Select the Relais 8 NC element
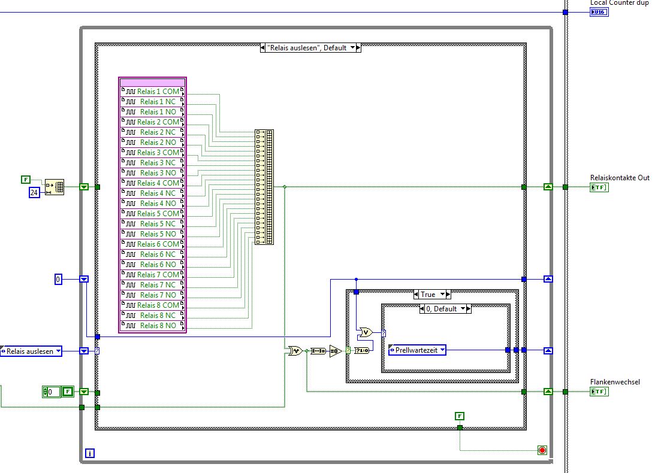Screen dimensions: 655x473 pos(152,315)
